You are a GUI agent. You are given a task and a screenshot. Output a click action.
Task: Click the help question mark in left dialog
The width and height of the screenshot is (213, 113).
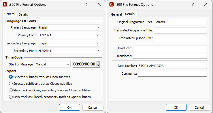86,5
